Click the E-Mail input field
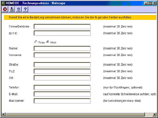 point(62,94)
